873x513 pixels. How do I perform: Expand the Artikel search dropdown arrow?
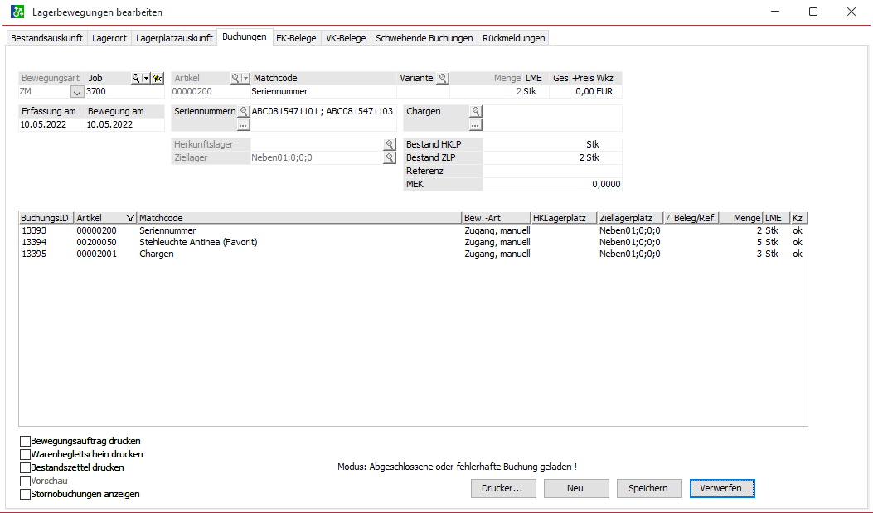pos(245,78)
